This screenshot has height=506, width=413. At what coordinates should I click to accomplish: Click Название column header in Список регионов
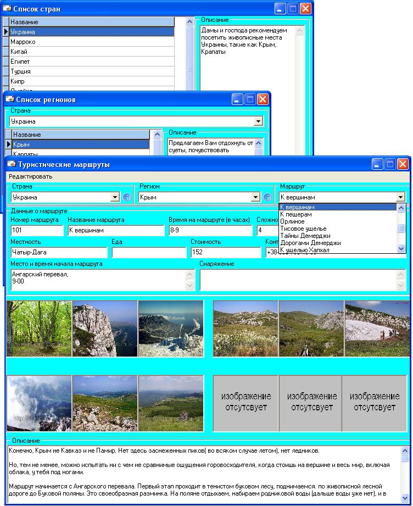[x=81, y=134]
